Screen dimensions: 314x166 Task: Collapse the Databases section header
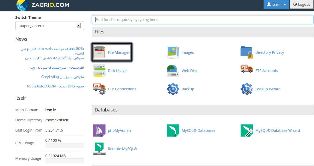click(x=203, y=110)
